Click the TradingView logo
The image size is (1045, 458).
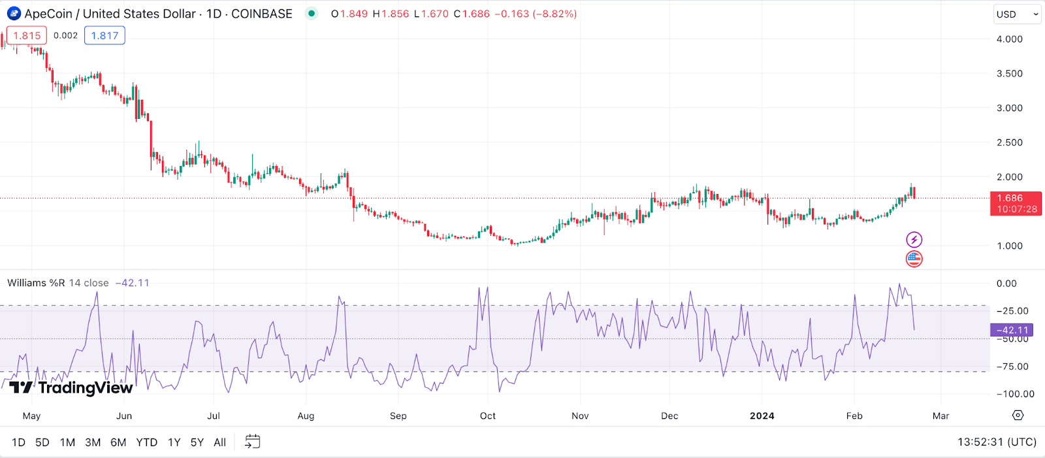pyautogui.click(x=71, y=387)
